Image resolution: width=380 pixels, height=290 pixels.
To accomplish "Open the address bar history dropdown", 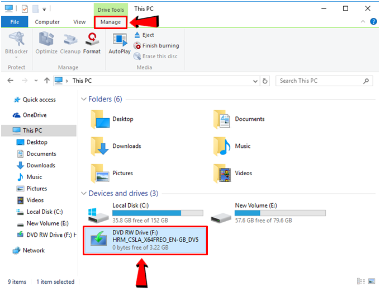I will (x=255, y=81).
